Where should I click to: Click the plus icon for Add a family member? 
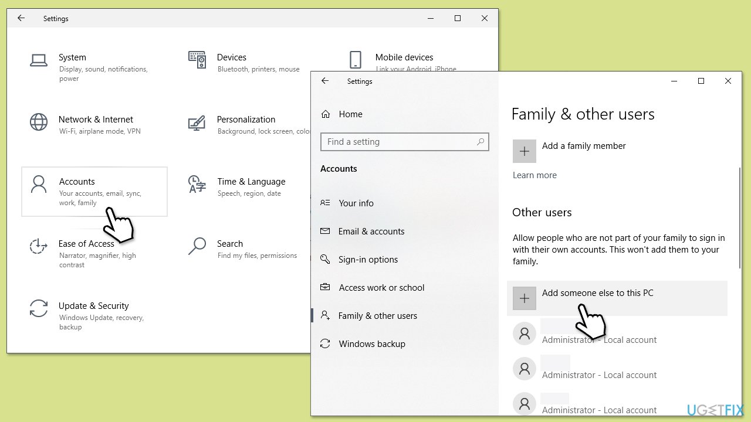[525, 151]
